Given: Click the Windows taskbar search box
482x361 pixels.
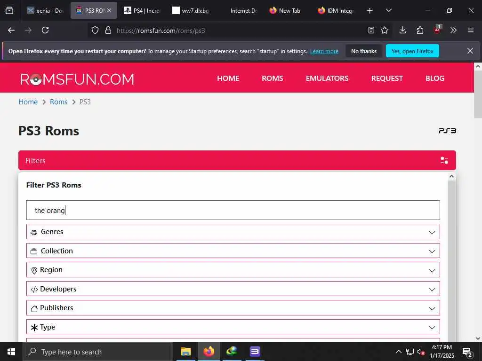Looking at the screenshot, I should [x=98, y=352].
